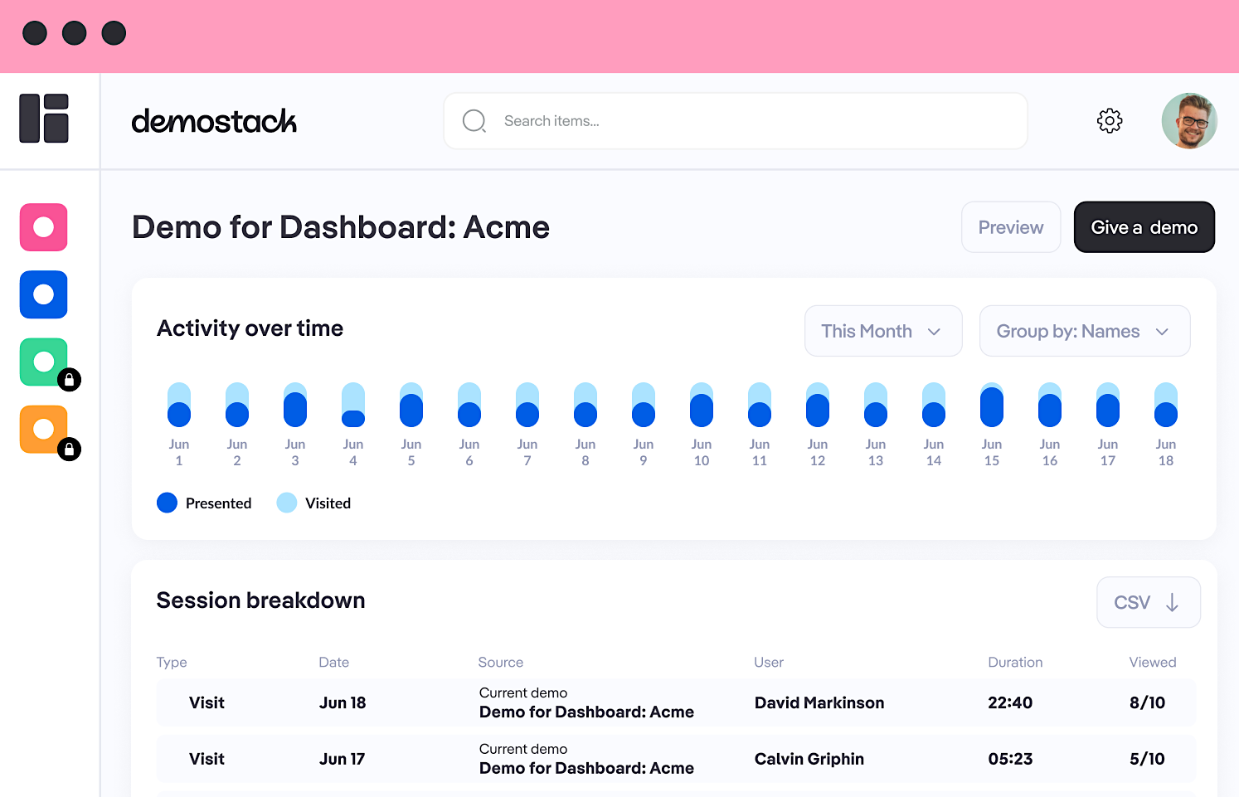Click the 5/10 viewed value
Screen dimensions: 1239x797
click(1147, 759)
